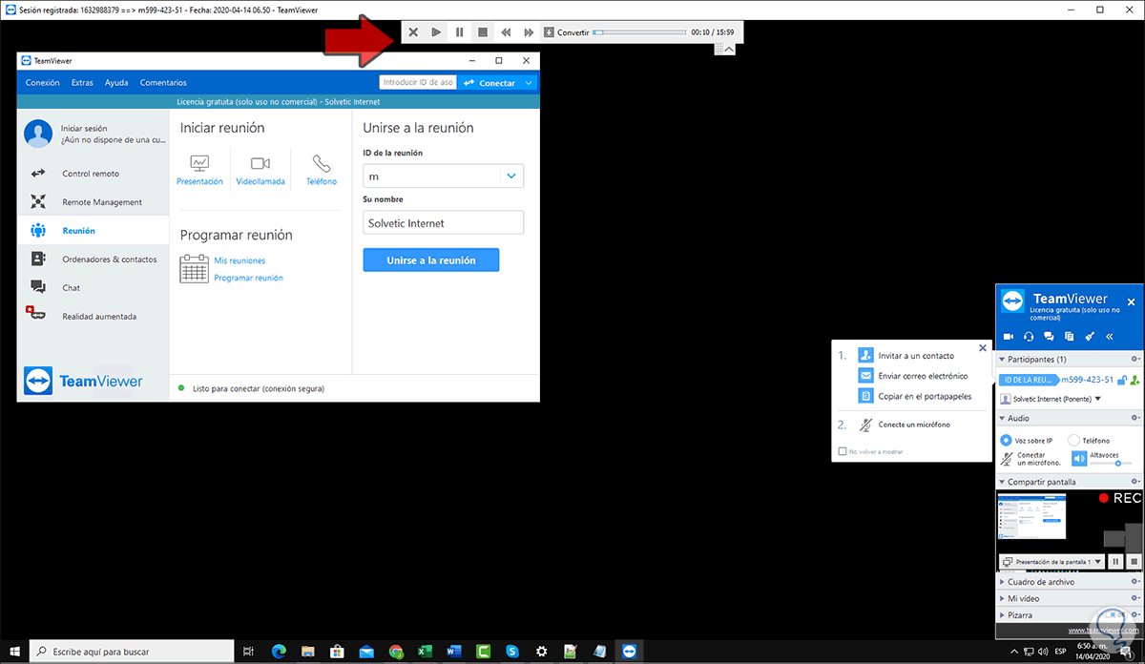Play the recorded session
This screenshot has height=664, width=1145.
pos(436,32)
